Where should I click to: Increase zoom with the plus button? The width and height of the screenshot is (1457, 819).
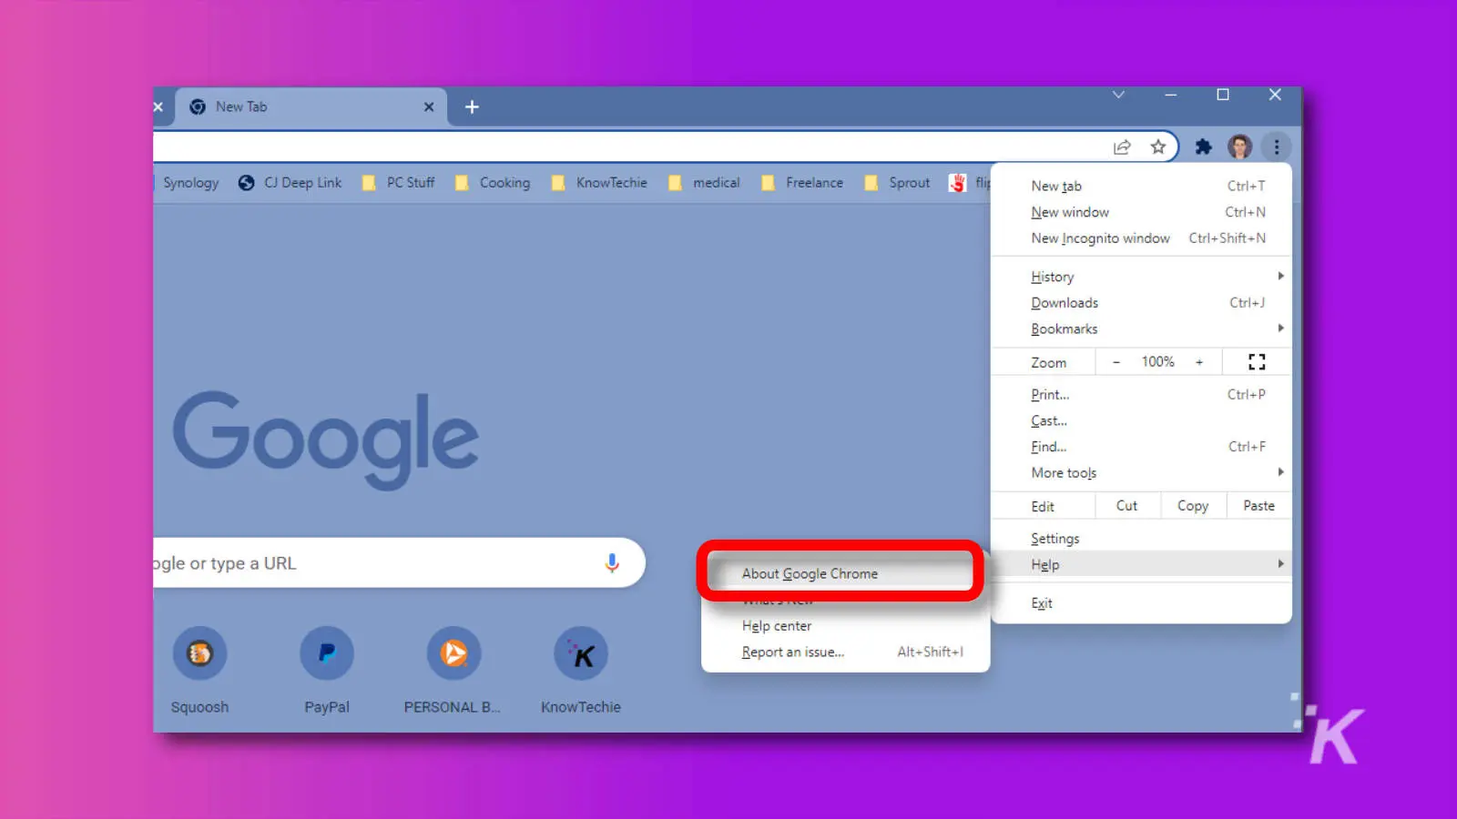coord(1199,362)
